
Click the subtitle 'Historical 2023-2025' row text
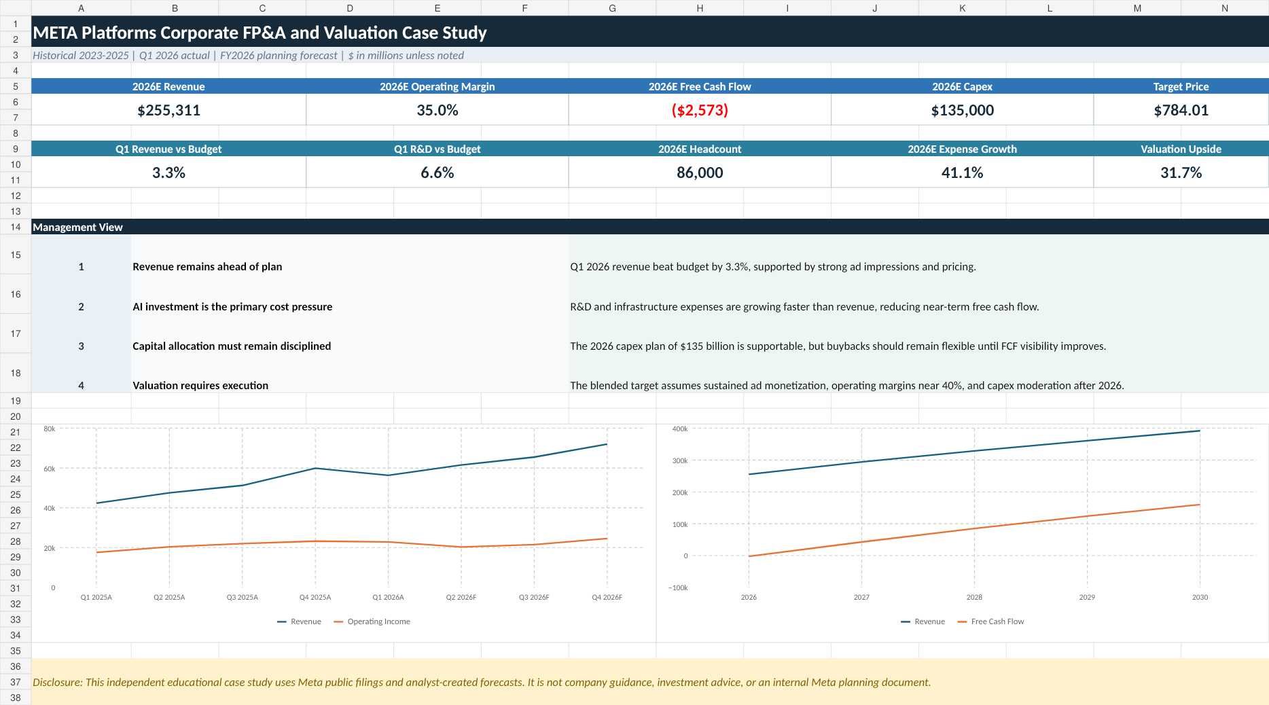[248, 55]
